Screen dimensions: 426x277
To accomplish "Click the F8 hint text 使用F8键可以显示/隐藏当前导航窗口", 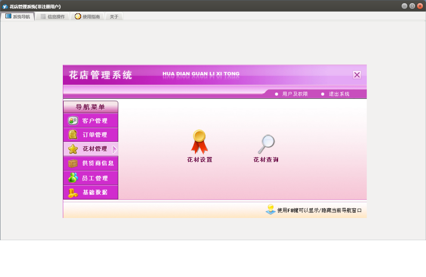I will pos(320,210).
